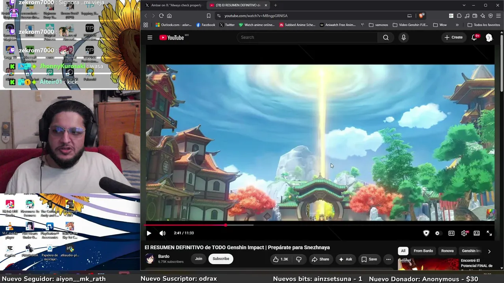Screen dimensions: 504x283
Task: Click the Create button on YouTube
Action: 453,37
